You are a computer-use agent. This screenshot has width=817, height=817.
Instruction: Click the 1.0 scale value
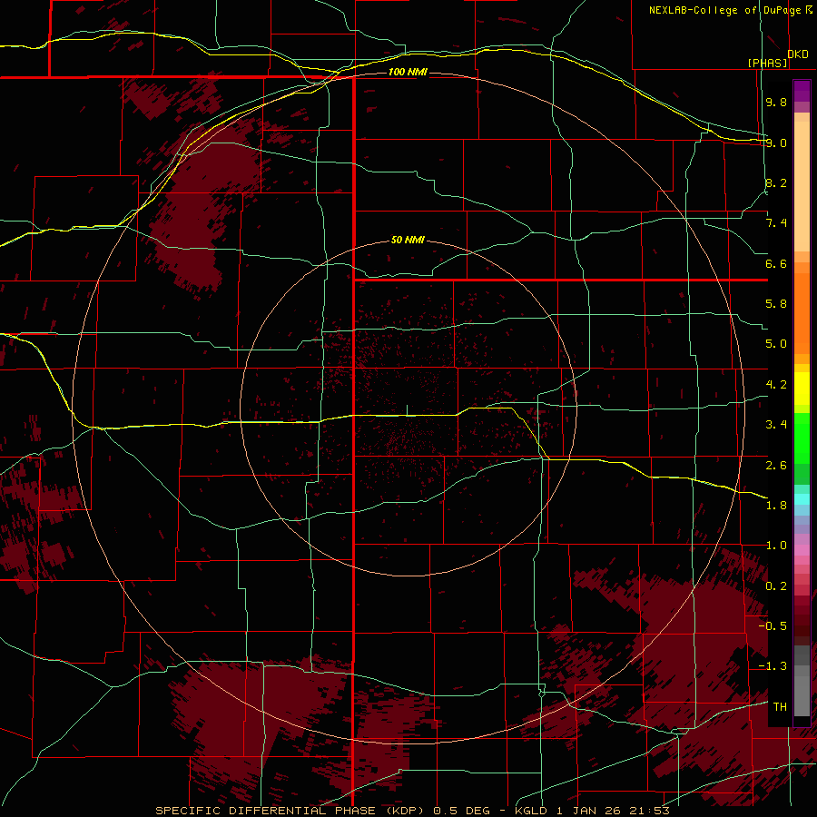(x=776, y=546)
